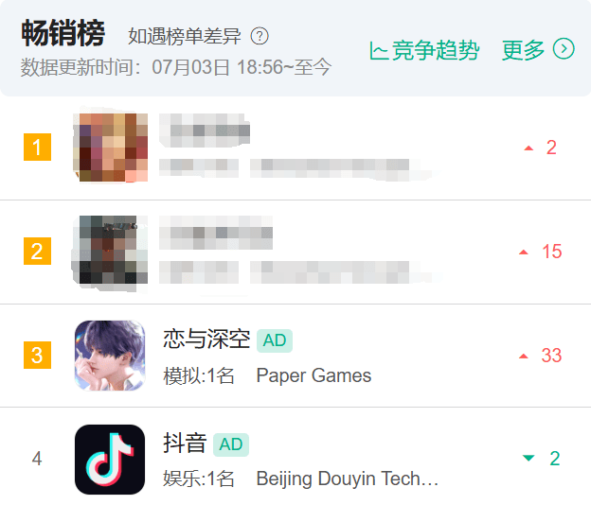This screenshot has height=505, width=591.
Task: Select the rank 1 orange badge
Action: point(37,148)
